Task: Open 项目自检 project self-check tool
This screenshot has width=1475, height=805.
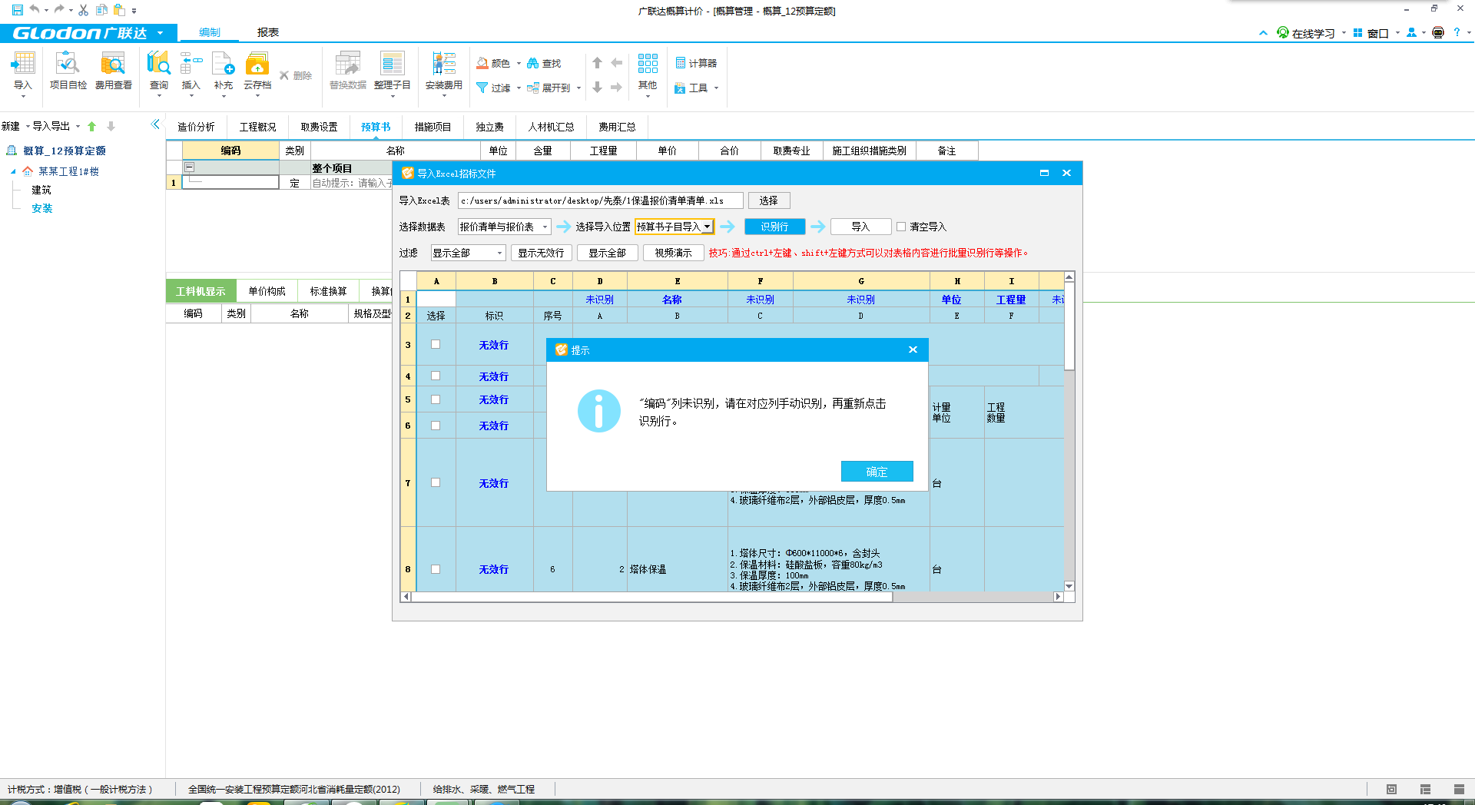Action: pyautogui.click(x=68, y=71)
